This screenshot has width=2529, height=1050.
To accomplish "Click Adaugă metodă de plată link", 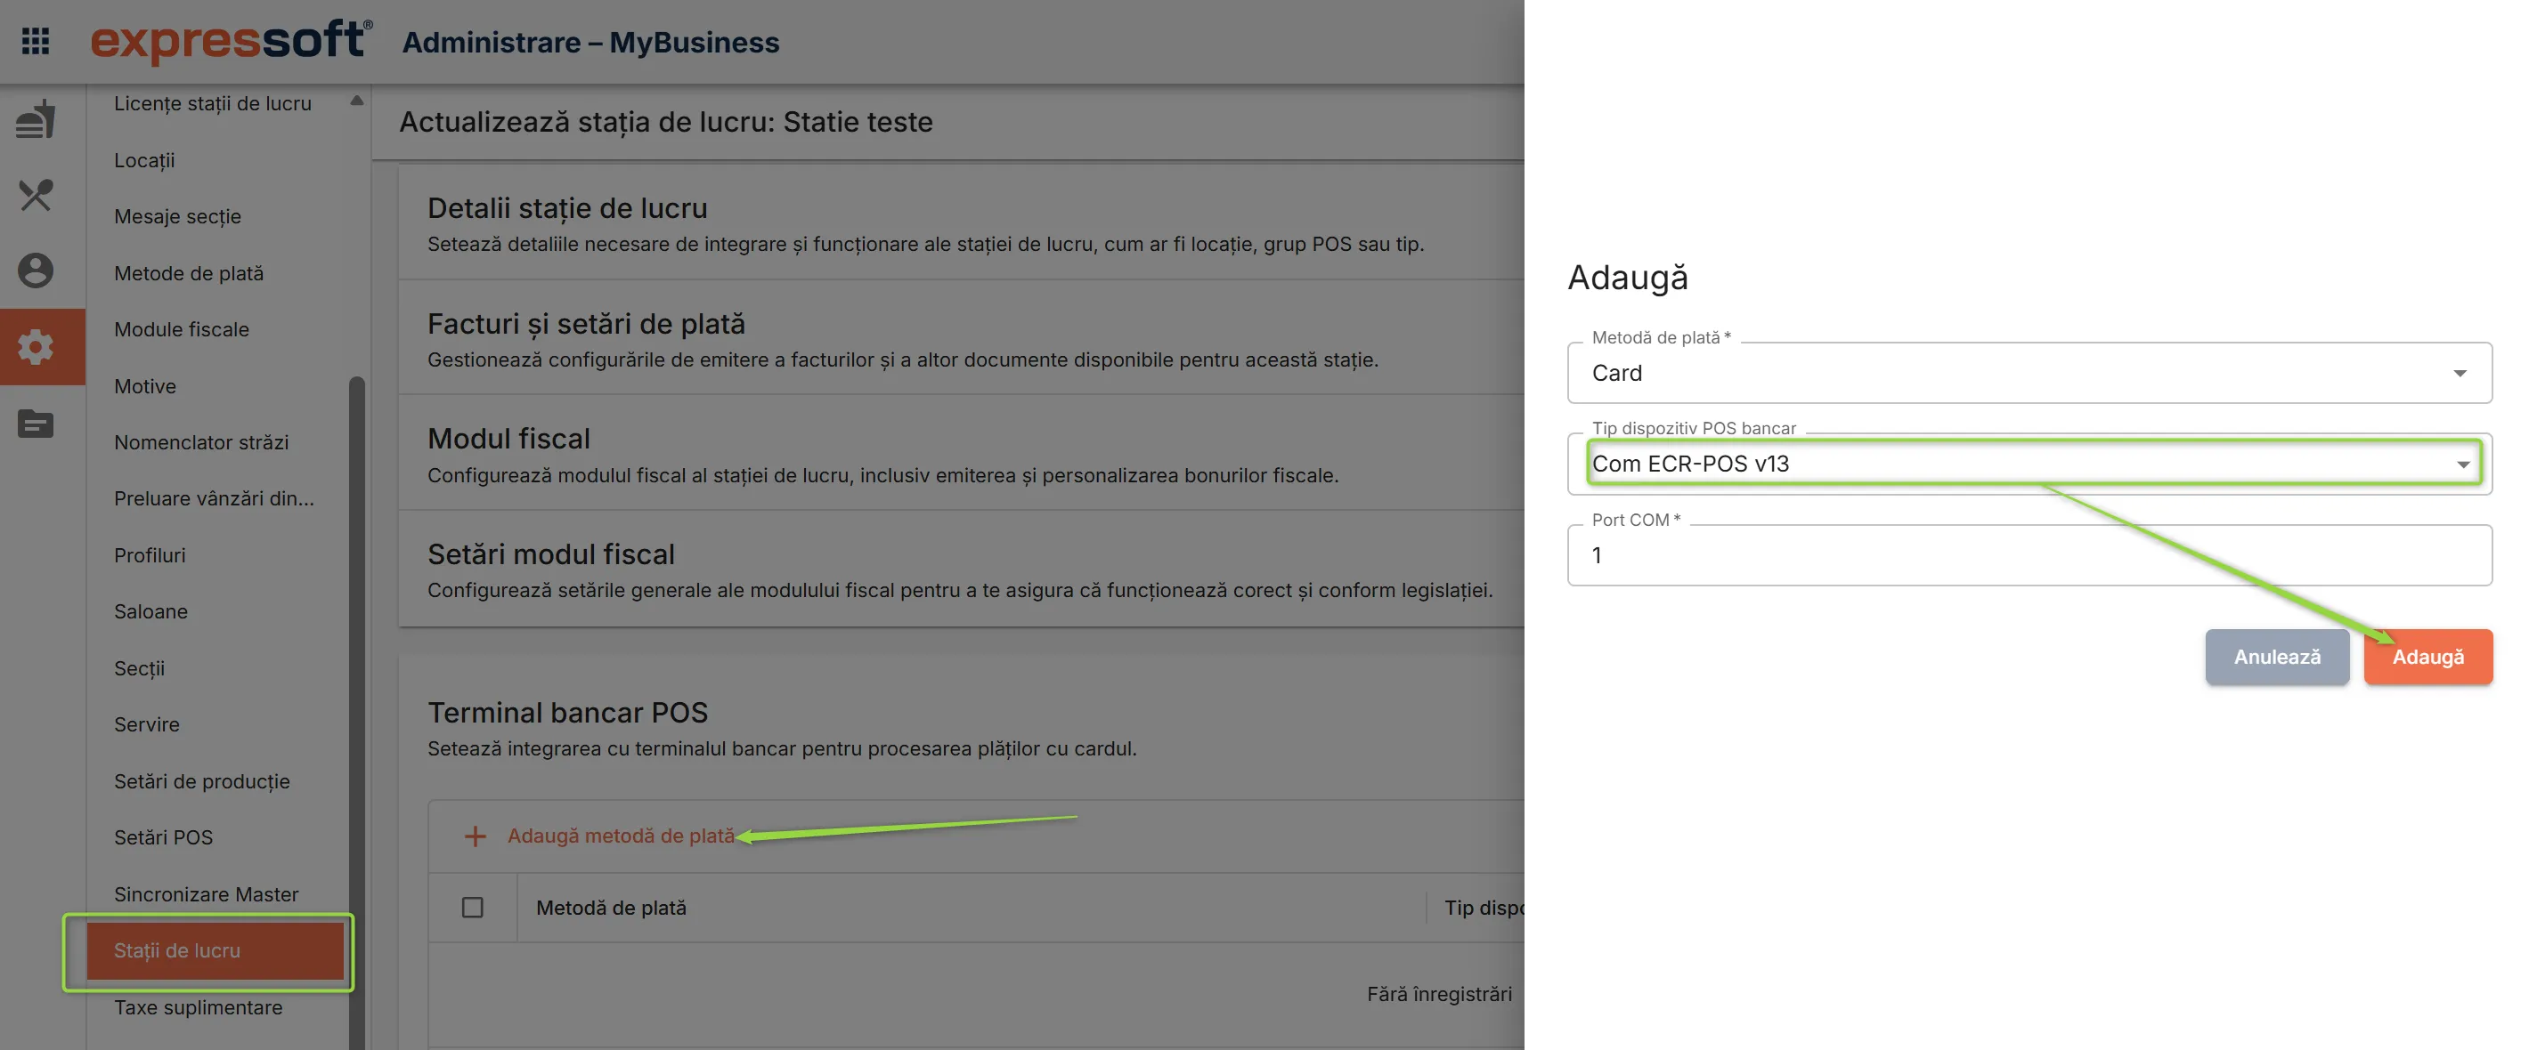I will coord(621,836).
